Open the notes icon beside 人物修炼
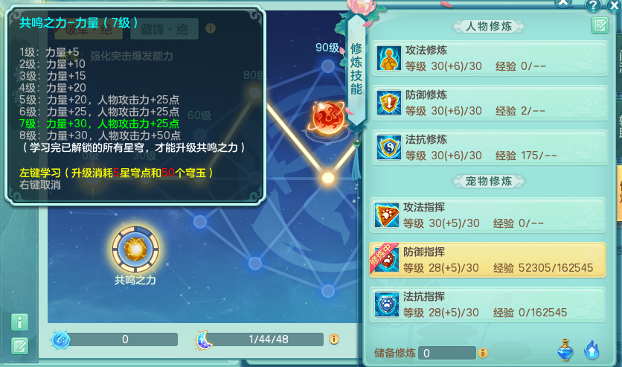622x367 pixels. click(600, 26)
